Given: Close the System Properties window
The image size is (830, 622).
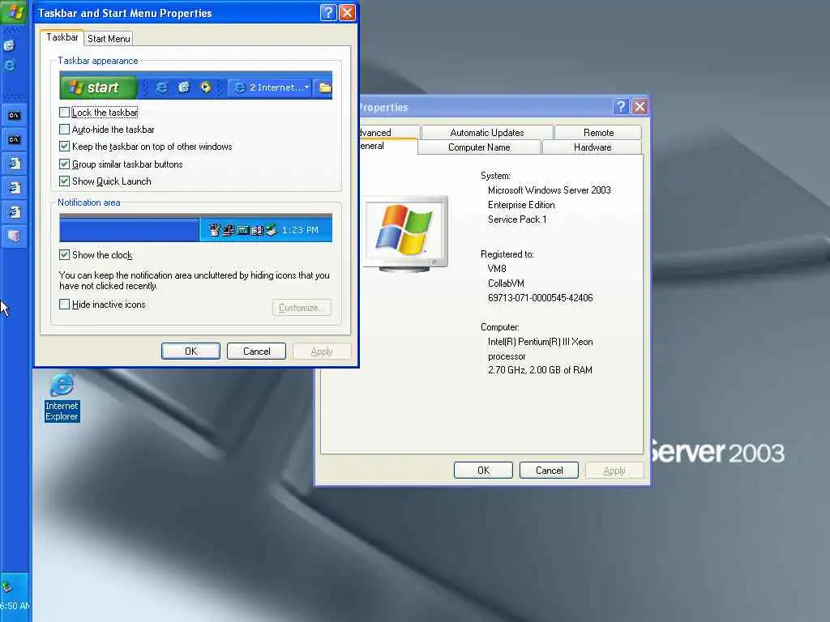Looking at the screenshot, I should (640, 107).
